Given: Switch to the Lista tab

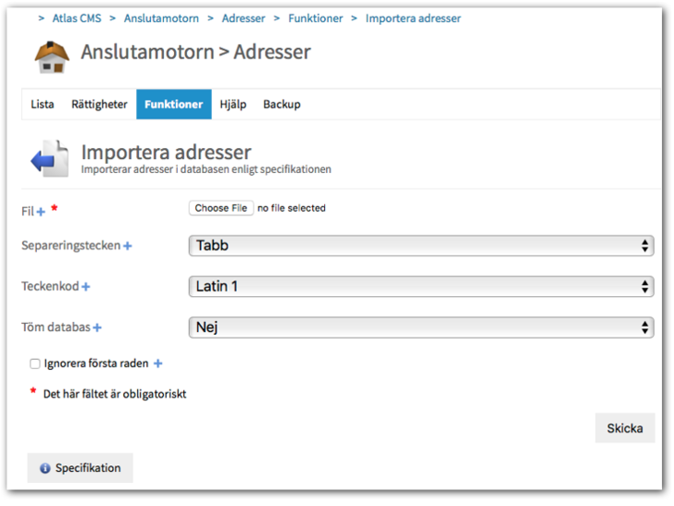Looking at the screenshot, I should coord(43,105).
